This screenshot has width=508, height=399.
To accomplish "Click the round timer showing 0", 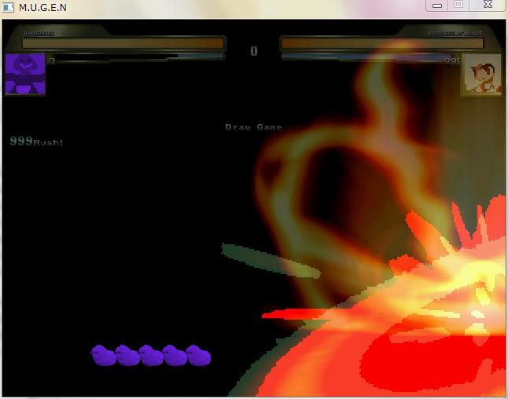I will tap(254, 51).
